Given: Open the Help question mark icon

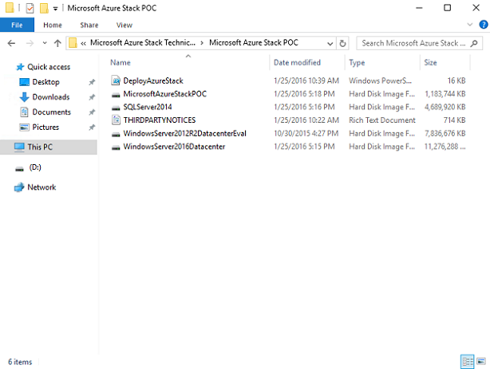Looking at the screenshot, I should 483,25.
